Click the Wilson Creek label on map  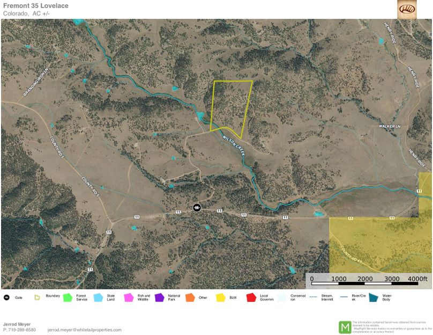point(234,145)
